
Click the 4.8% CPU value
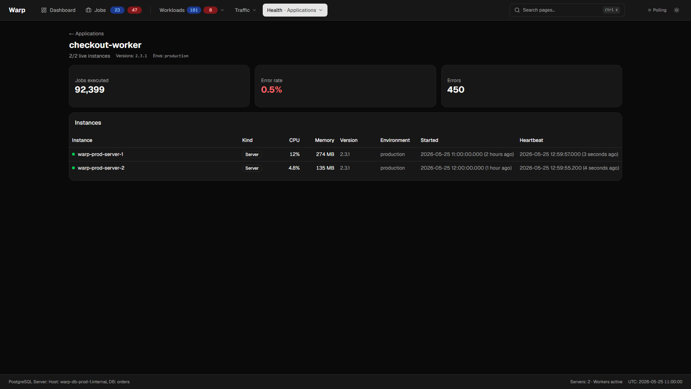[x=294, y=168]
